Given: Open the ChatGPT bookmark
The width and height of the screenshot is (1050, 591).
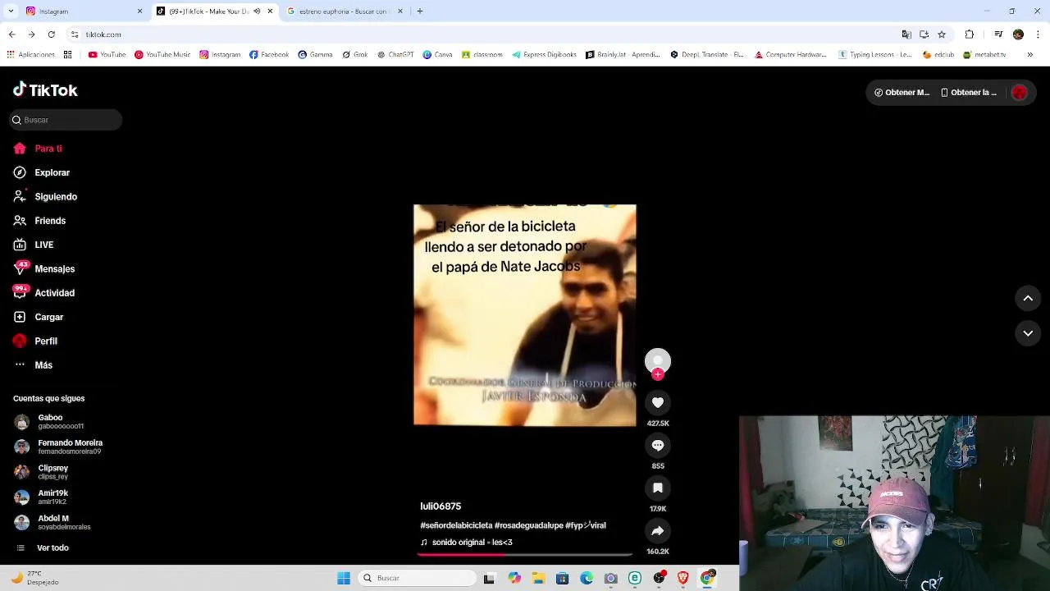Looking at the screenshot, I should [x=395, y=55].
